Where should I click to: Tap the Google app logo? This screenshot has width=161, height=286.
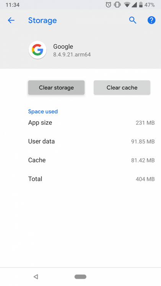click(x=37, y=50)
